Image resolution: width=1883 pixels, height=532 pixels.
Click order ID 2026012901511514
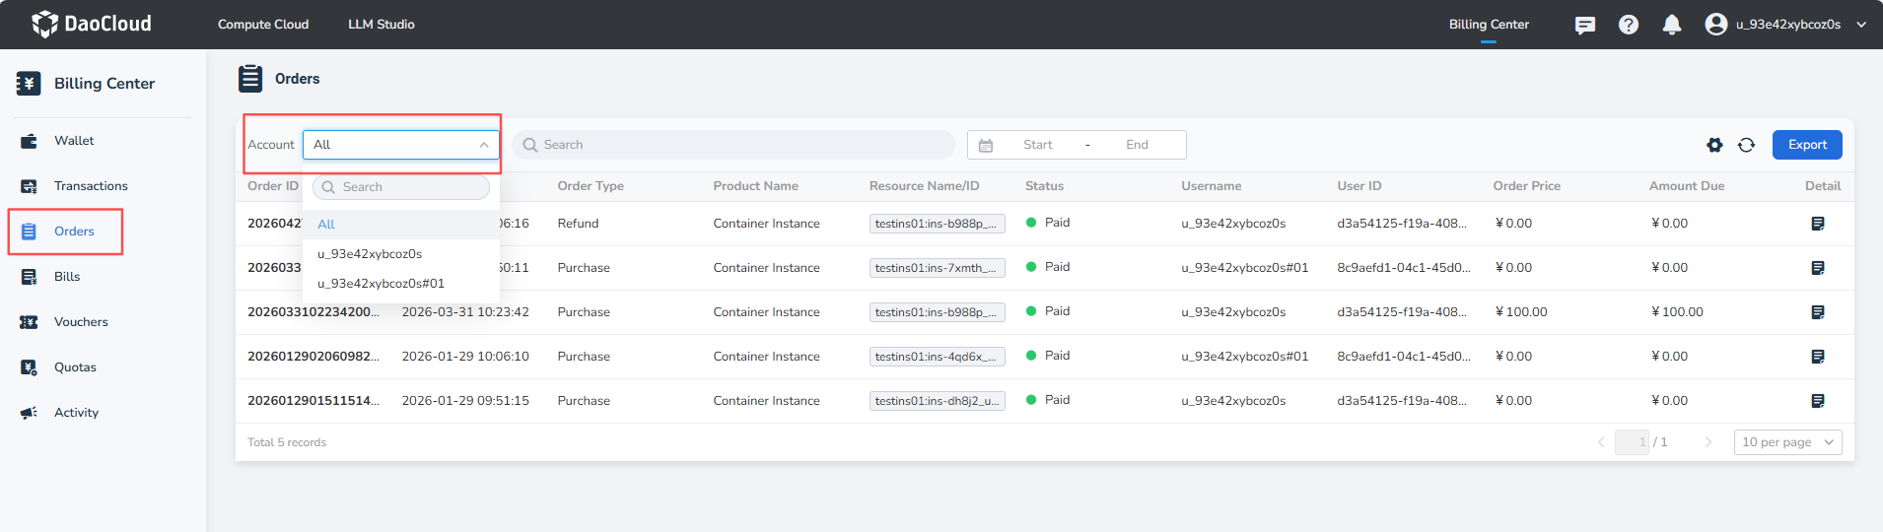coord(313,401)
